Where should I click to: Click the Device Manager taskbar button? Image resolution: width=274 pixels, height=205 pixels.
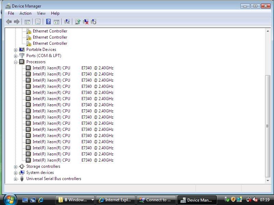point(197,200)
